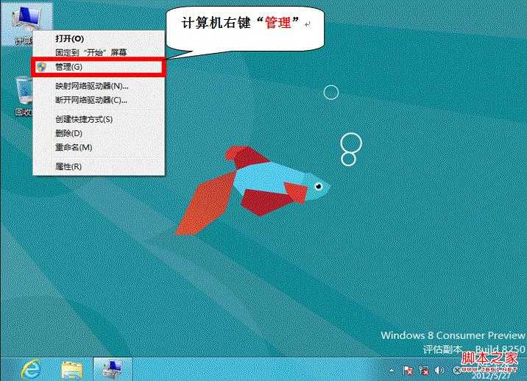This screenshot has width=527, height=381.
Task: Select 映射网络驱动器(N)... menu entry
Action: 99,86
